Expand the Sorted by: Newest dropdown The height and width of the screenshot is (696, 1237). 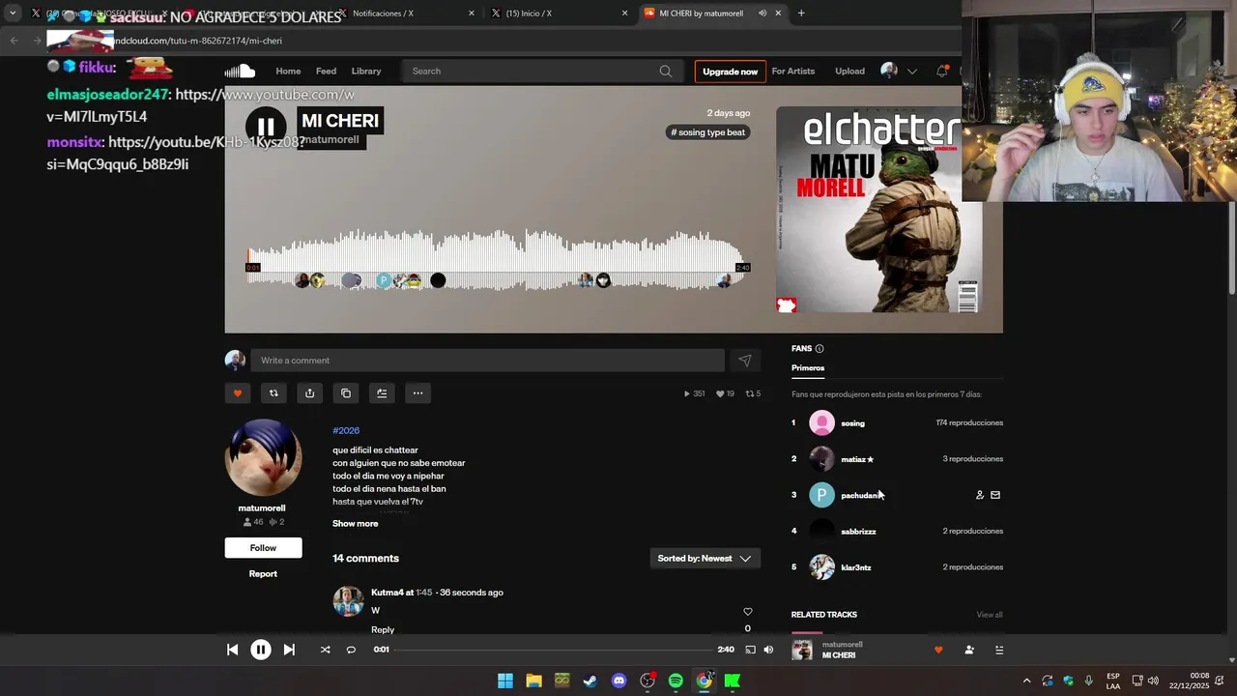click(x=705, y=559)
